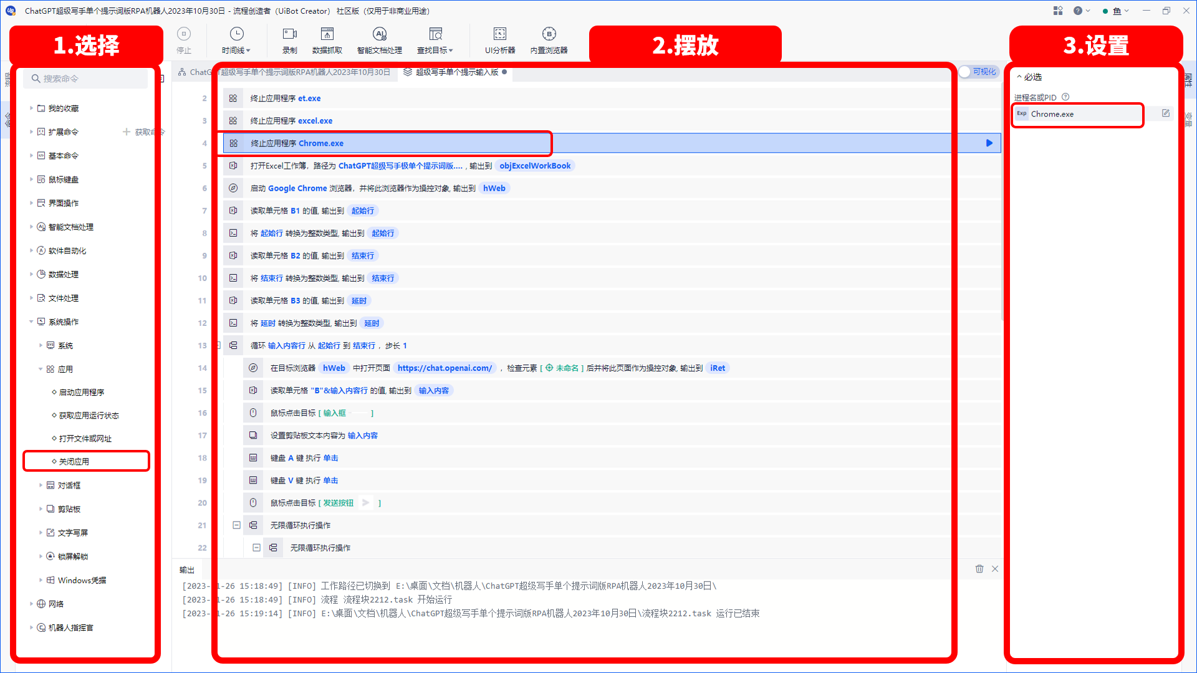Select the 鼠标点击目标 发送按钮 row
1197x673 pixels.
(x=621, y=503)
